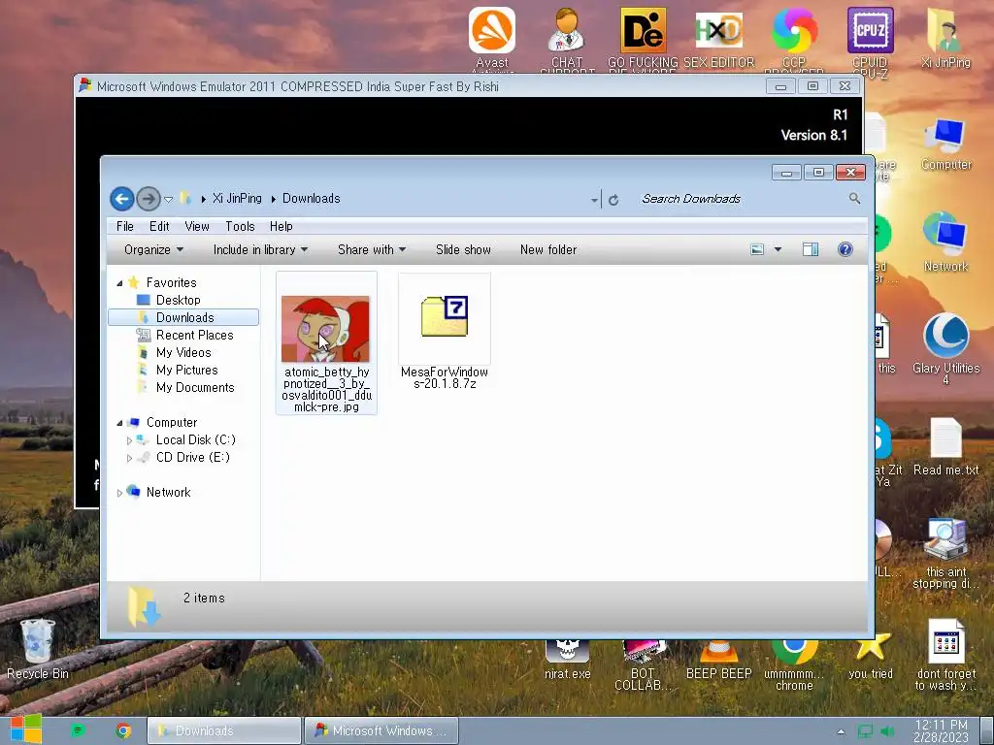Open the address bar history dropdown
The height and width of the screenshot is (745, 994).
coord(594,200)
